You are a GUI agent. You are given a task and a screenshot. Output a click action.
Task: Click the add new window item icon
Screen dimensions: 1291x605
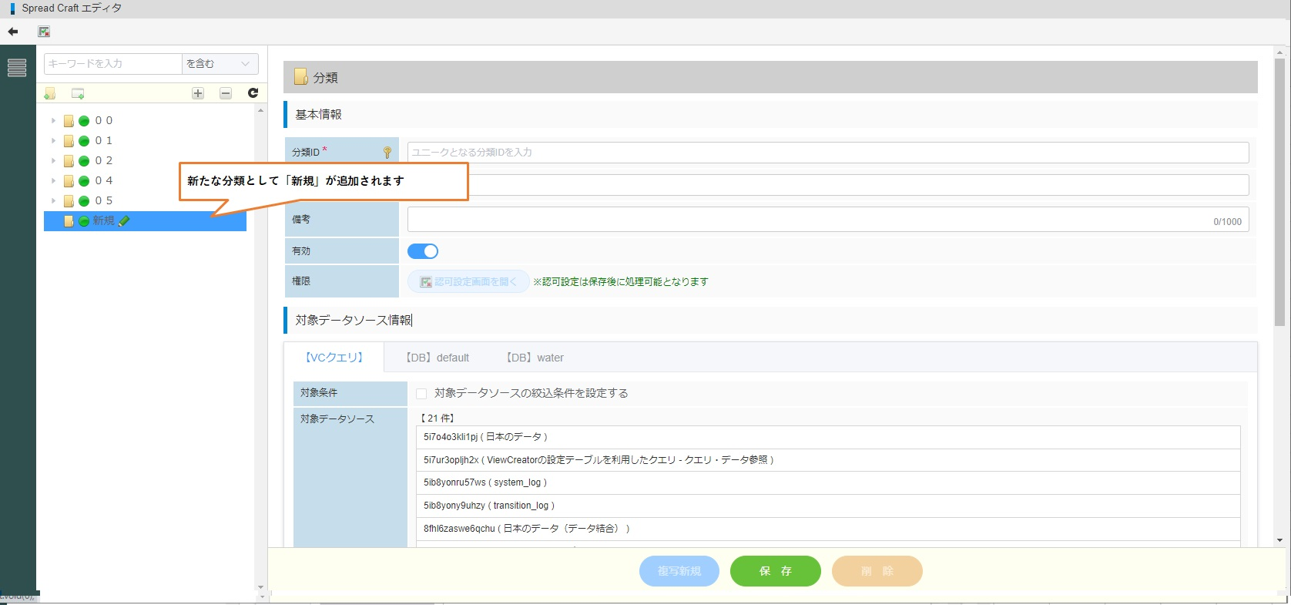(78, 93)
